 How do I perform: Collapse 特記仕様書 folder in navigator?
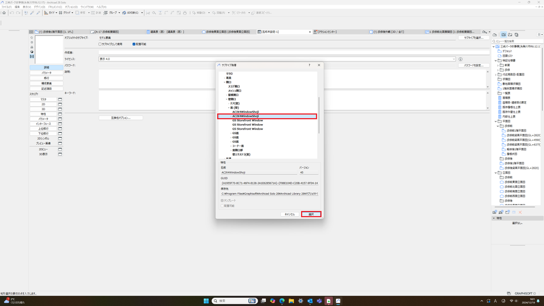click(x=496, y=60)
